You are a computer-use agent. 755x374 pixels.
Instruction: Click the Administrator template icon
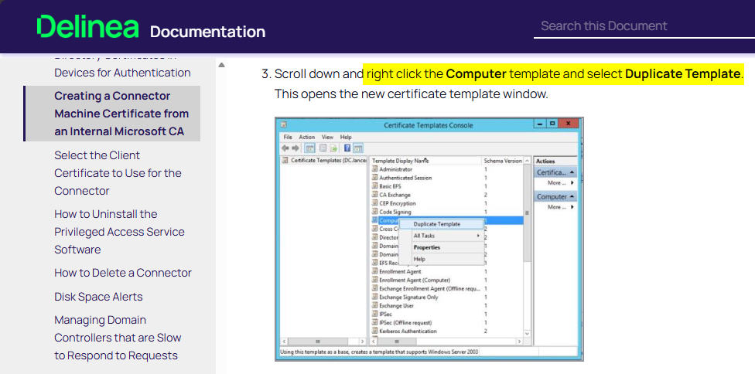[x=374, y=169]
